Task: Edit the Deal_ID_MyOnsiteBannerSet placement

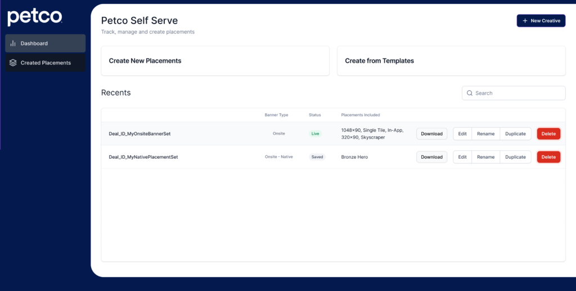Action: click(462, 133)
